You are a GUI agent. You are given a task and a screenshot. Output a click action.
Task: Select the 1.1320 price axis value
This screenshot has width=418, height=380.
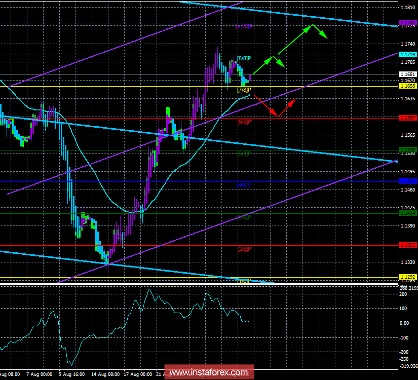408,262
